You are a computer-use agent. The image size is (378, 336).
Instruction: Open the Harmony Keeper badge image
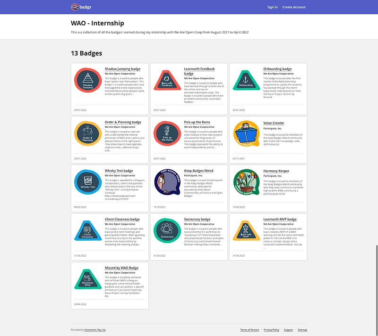[246, 182]
